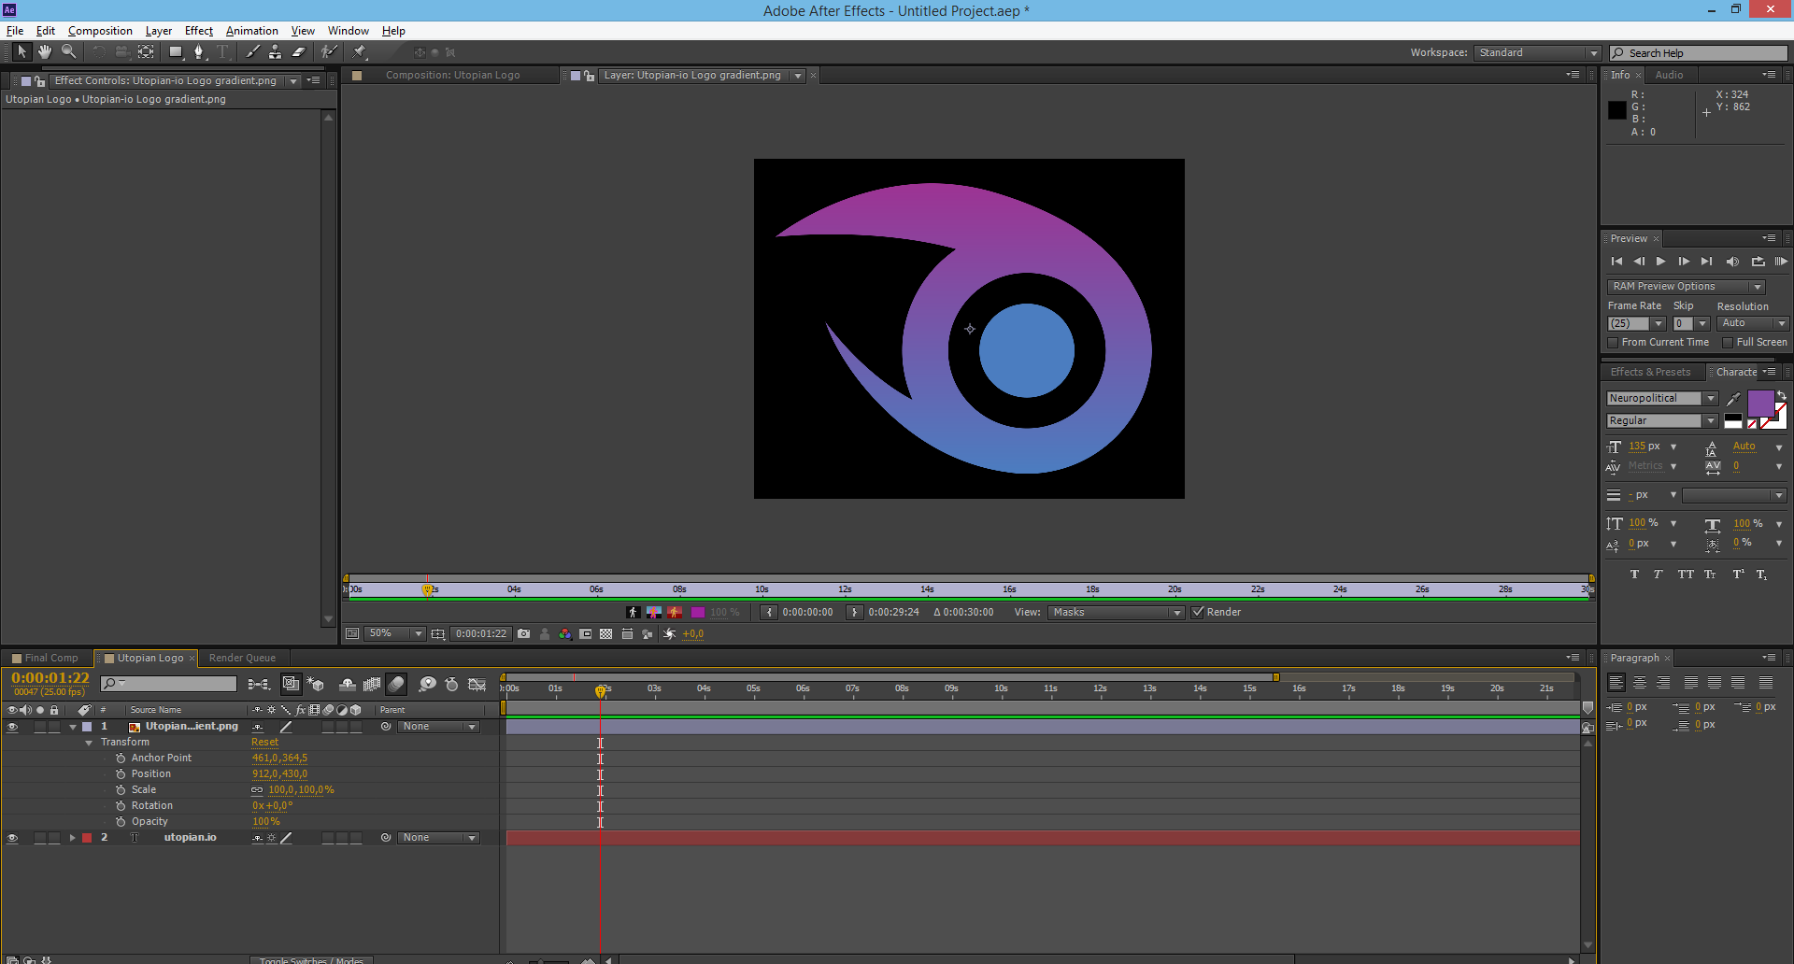Open the Regular font style dropdown
Viewport: 1794px width, 964px height.
pyautogui.click(x=1662, y=421)
